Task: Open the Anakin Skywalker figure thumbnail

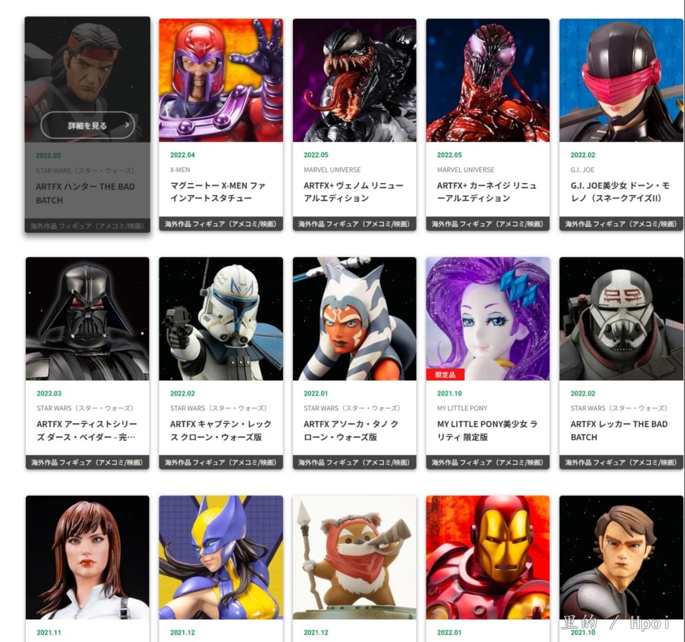Action: [x=621, y=557]
